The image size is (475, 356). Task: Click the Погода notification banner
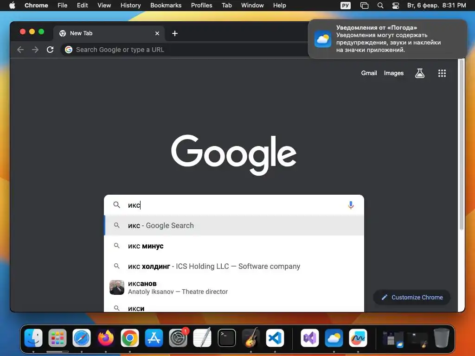click(387, 39)
